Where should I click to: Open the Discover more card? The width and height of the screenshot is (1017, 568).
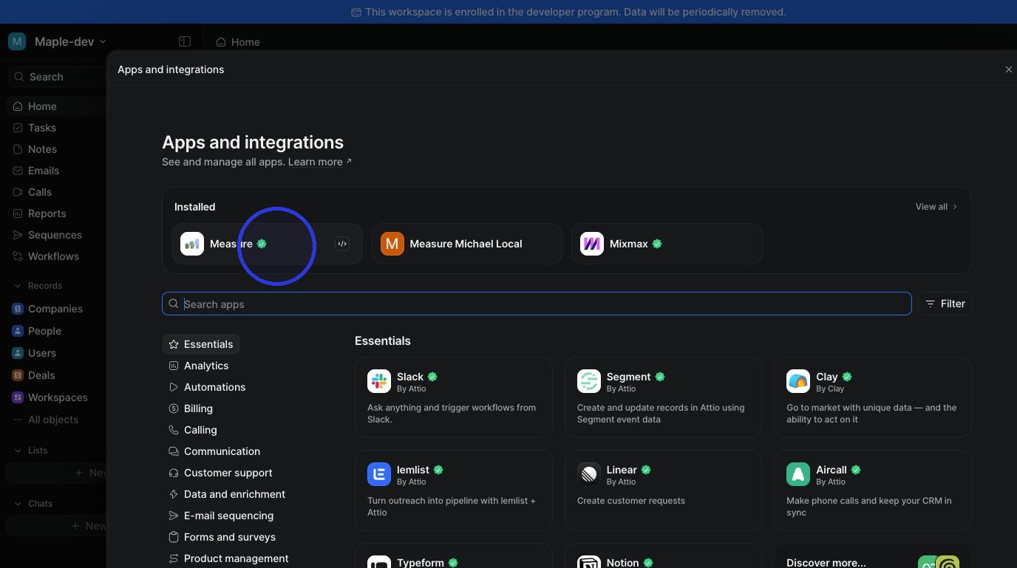(872, 557)
